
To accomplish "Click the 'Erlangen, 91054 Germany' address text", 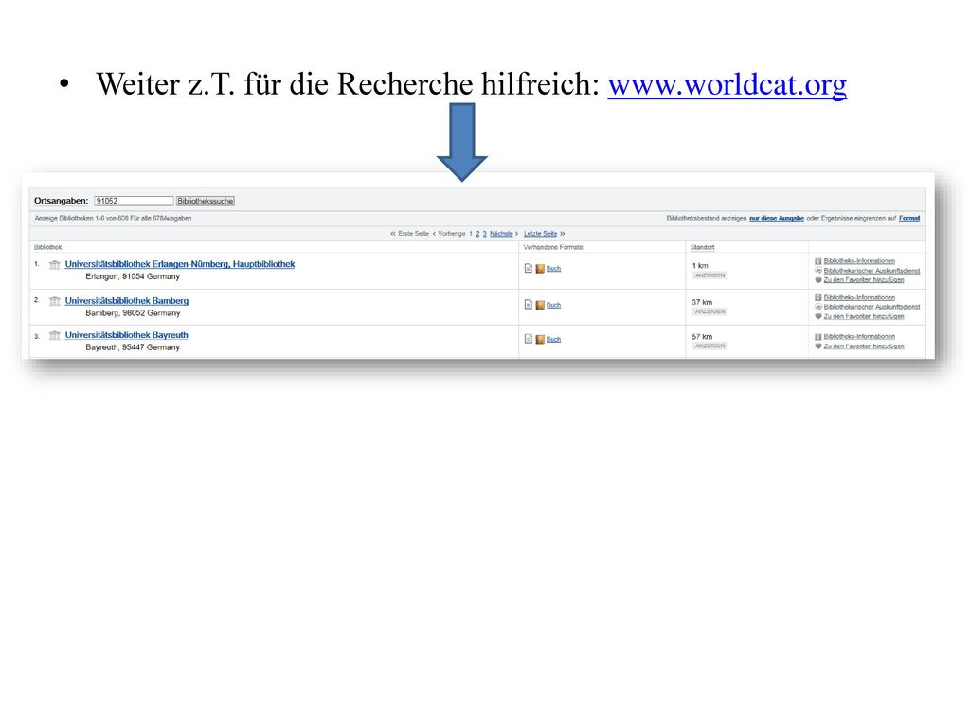I will click(133, 277).
